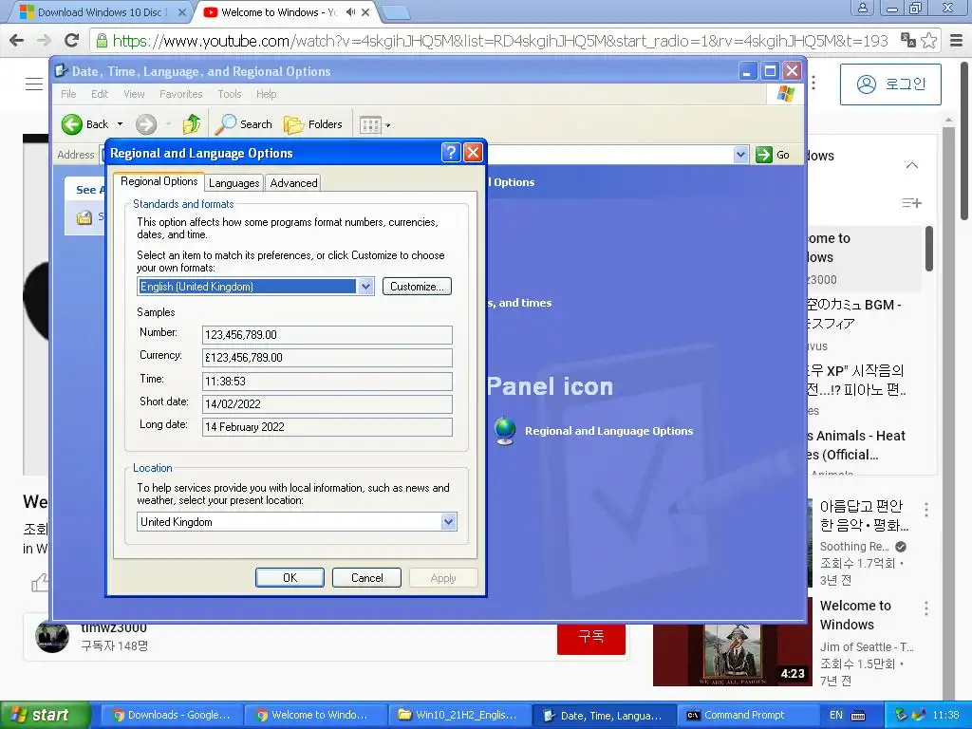
Task: Click the help question mark in dialog
Action: pos(451,153)
